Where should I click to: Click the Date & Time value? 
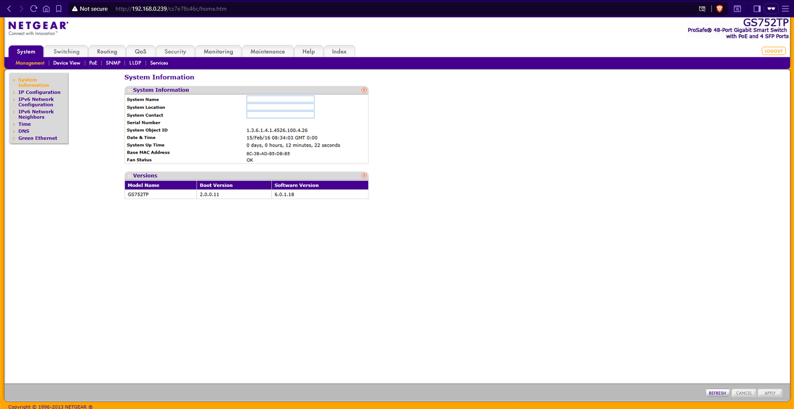click(x=282, y=138)
